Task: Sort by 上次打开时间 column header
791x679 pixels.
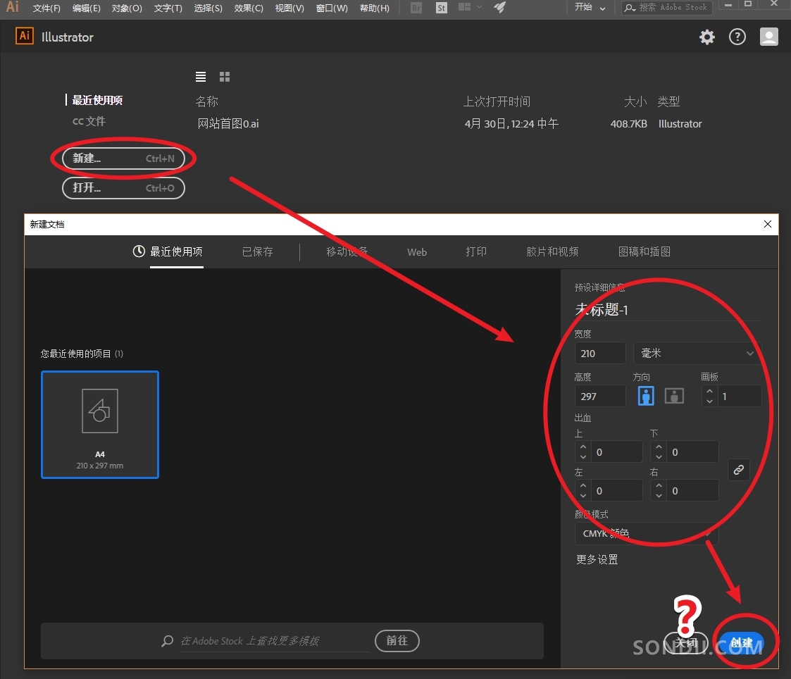Action: coord(497,101)
